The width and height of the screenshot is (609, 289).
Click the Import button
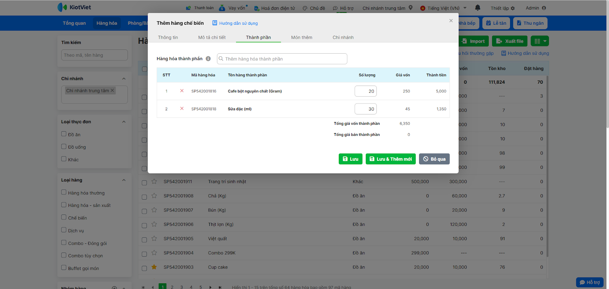point(473,41)
